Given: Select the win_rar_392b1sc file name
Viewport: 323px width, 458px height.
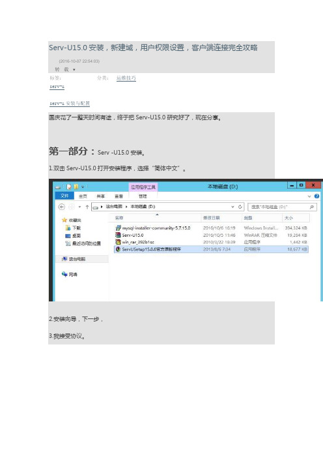Looking at the screenshot, I should click(x=138, y=242).
